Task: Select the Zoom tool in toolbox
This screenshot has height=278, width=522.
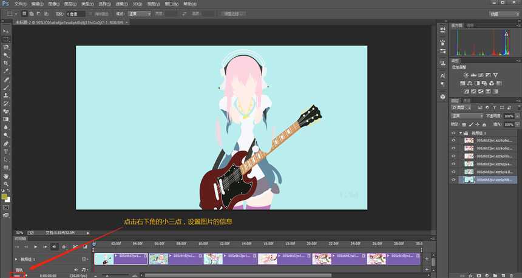Action: point(6,184)
